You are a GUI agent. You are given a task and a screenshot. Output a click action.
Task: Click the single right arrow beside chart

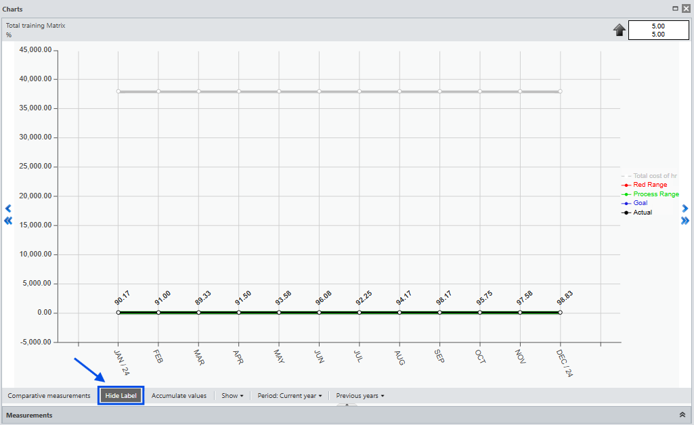(x=685, y=208)
